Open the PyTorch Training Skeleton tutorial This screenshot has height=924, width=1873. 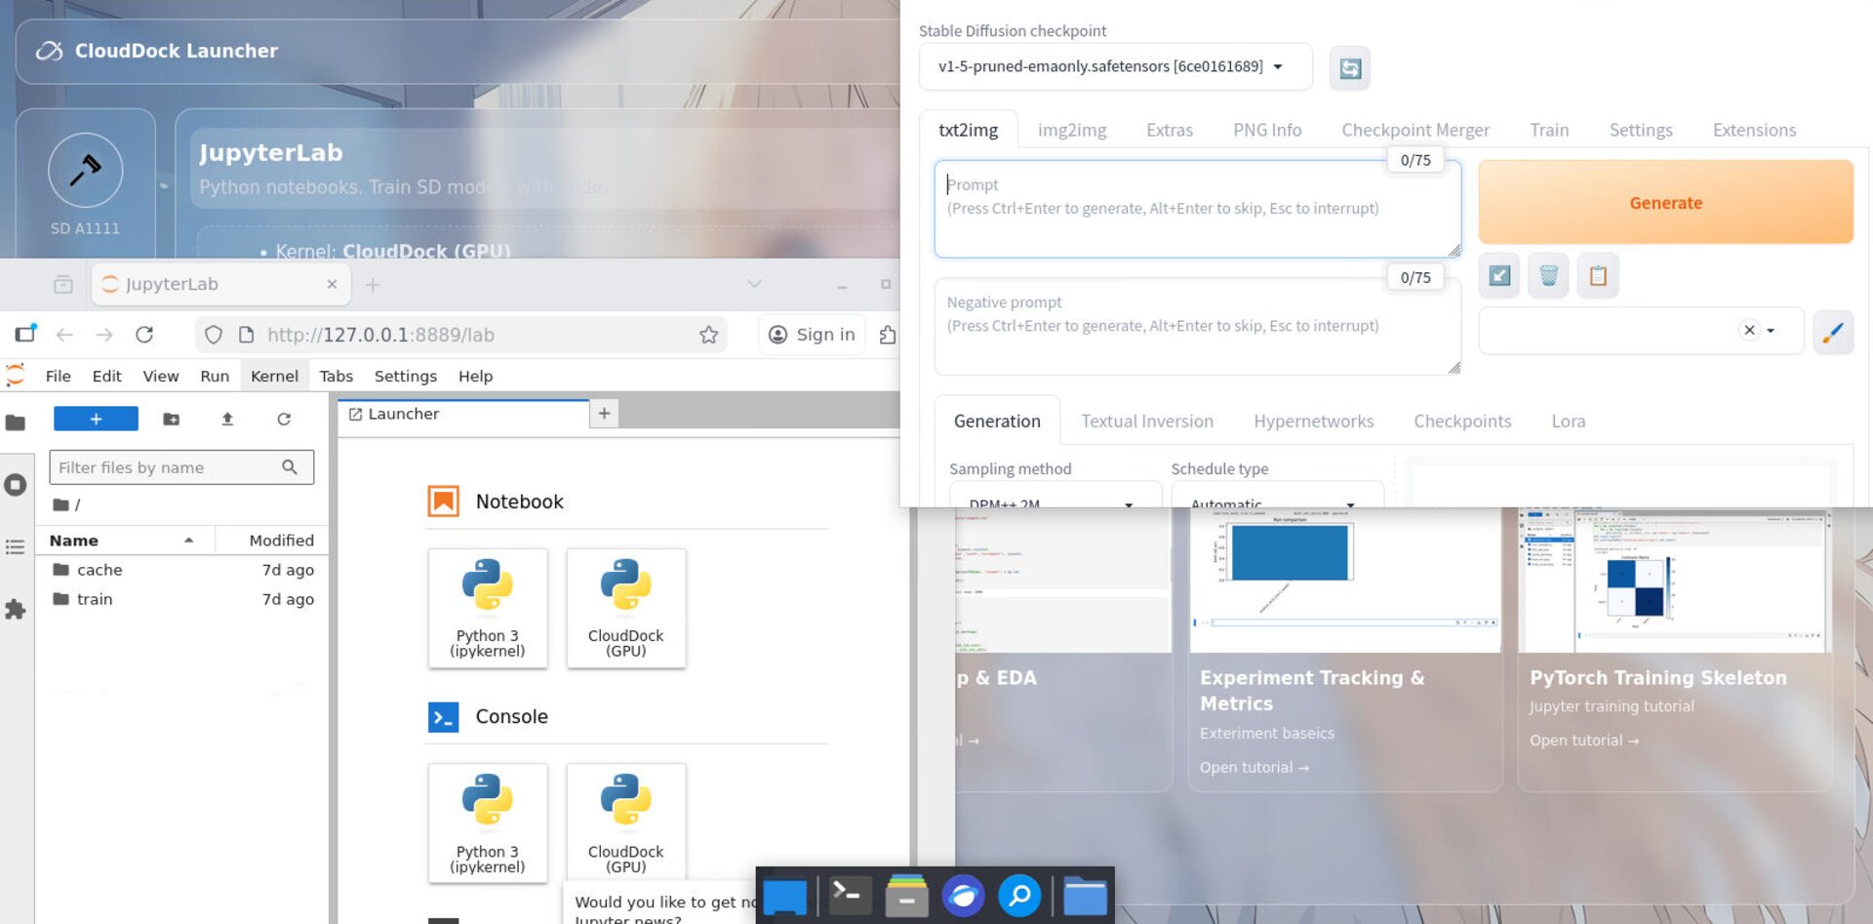[x=1582, y=740]
